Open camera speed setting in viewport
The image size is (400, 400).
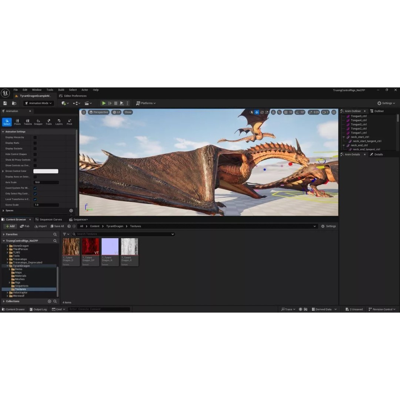coord(325,112)
